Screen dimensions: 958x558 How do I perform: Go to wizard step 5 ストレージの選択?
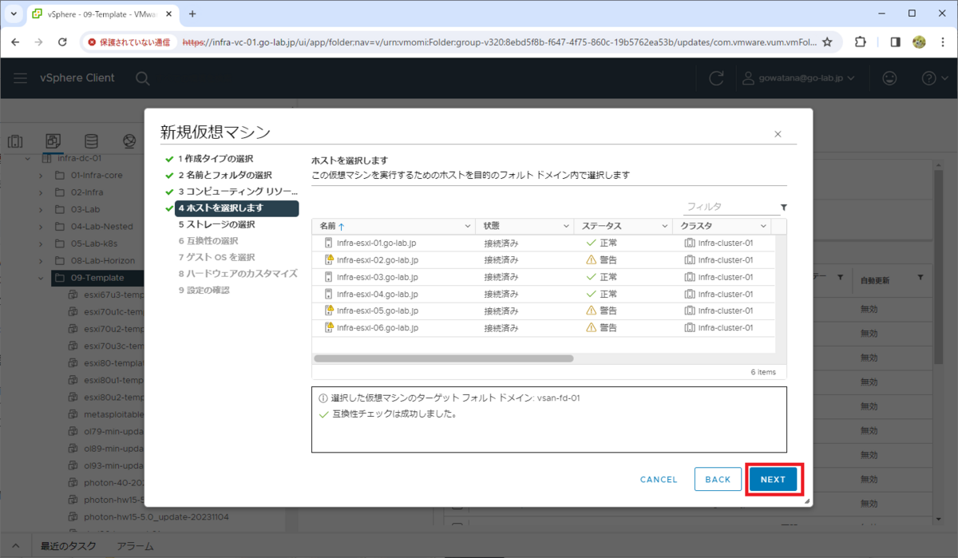pos(217,225)
